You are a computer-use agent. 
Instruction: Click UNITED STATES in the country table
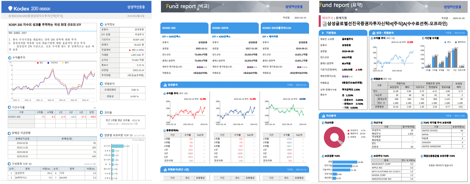coord(429,131)
